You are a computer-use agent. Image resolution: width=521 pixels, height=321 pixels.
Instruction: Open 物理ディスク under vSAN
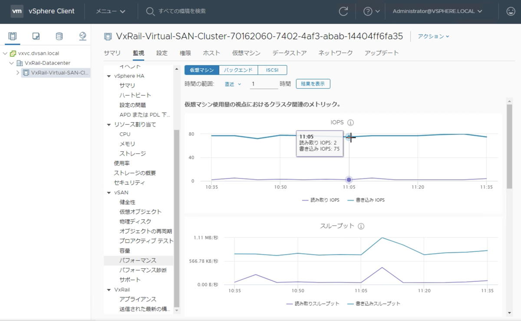[x=135, y=221]
